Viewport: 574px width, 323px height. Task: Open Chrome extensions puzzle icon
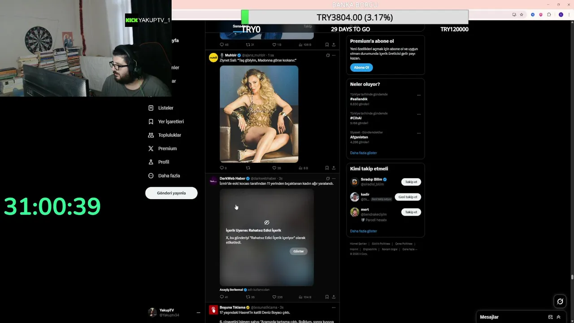point(549,15)
